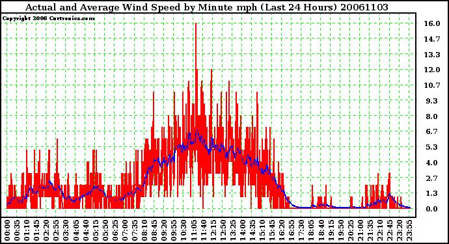
Task: Click the 01:45 time label
Action: tap(36, 230)
